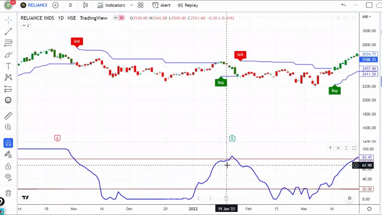This screenshot has height=215, width=382.
Task: Start bar Replay mode
Action: click(x=188, y=5)
